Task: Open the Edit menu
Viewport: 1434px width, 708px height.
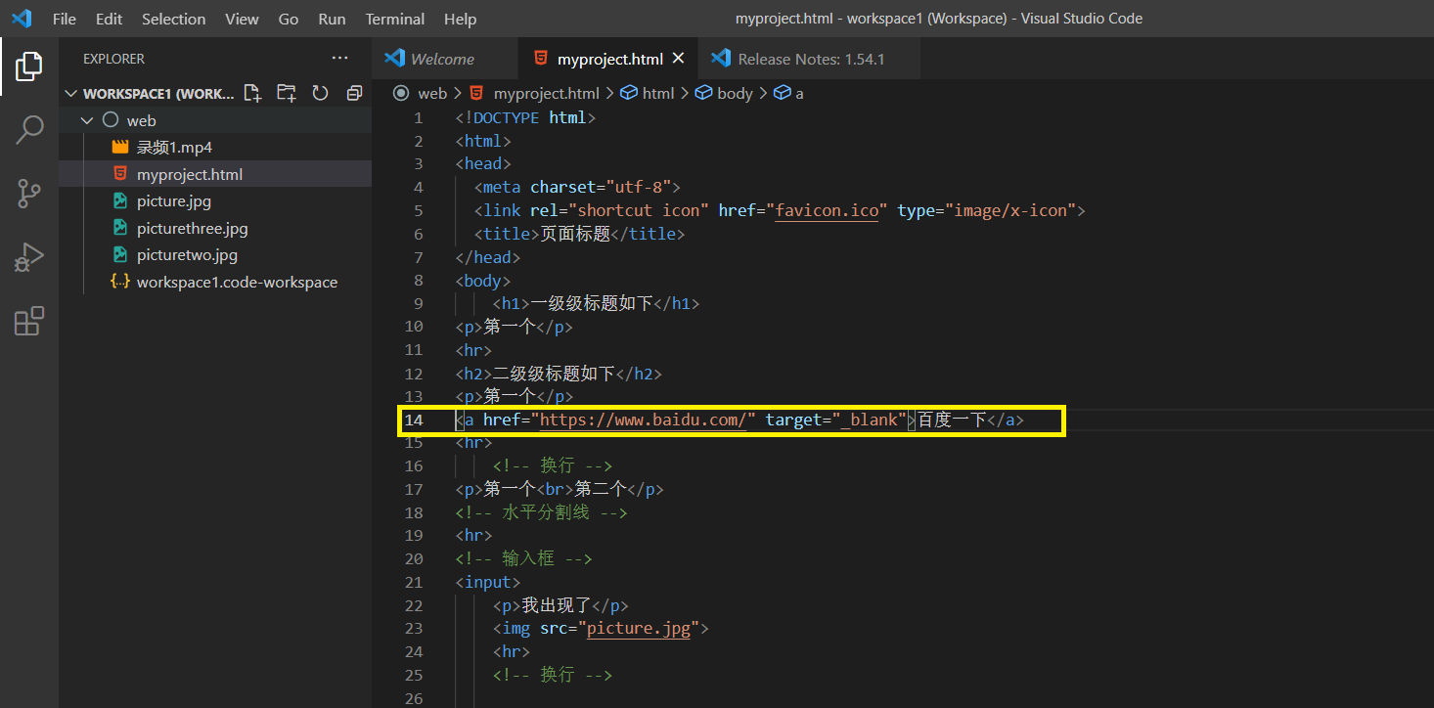Action: click(x=110, y=19)
